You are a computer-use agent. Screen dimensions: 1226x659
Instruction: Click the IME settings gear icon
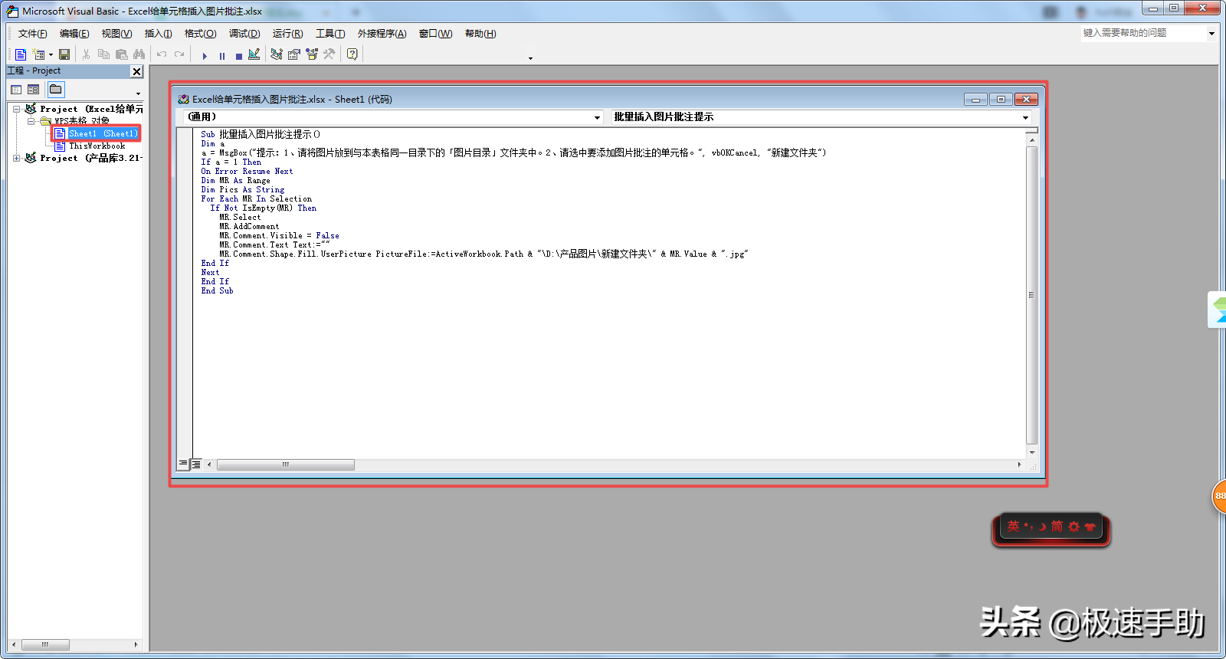1074,526
